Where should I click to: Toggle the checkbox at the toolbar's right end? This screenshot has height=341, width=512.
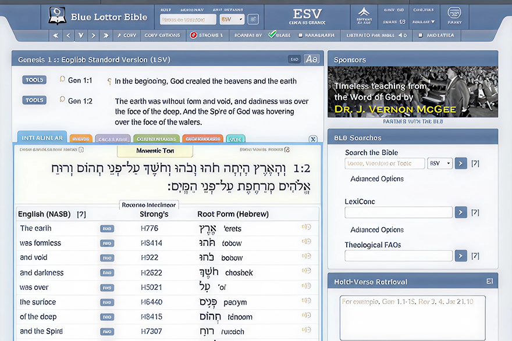click(421, 35)
